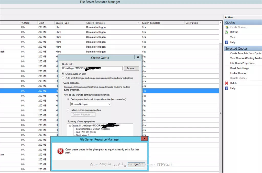The image size is (262, 173).
Task: Close the File Server Resource Manager error dialog
Action: pyautogui.click(x=144, y=138)
